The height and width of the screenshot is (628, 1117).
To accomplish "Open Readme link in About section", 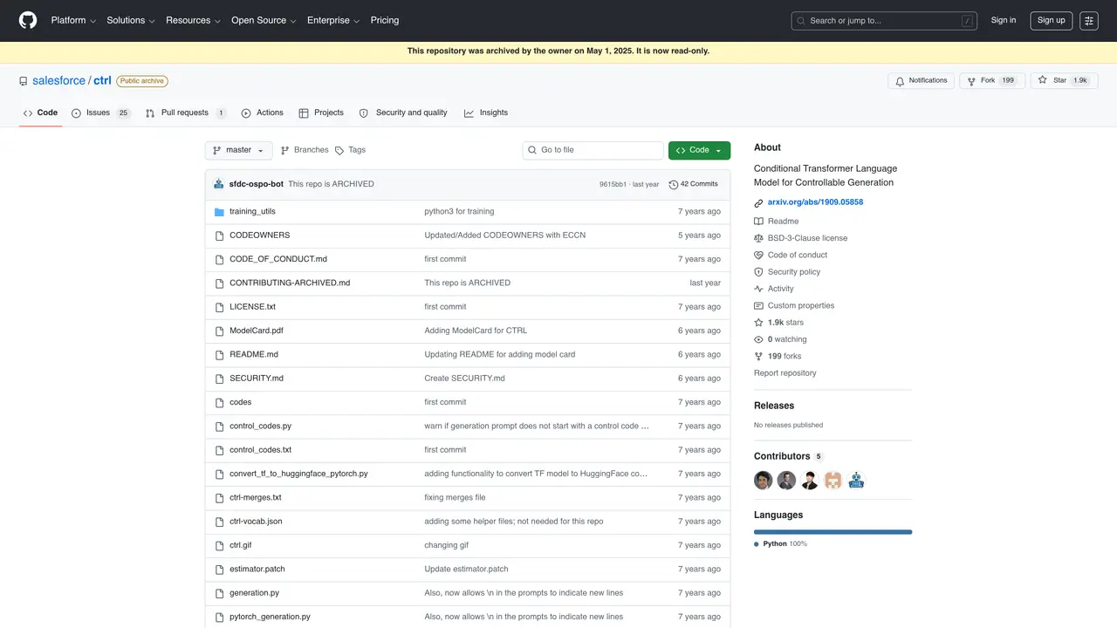I will pyautogui.click(x=776, y=222).
